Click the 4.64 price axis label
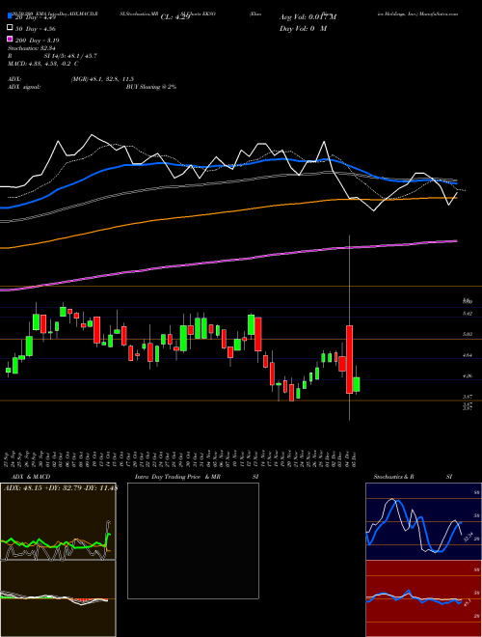Screen dimensions: 482x637 [468, 355]
